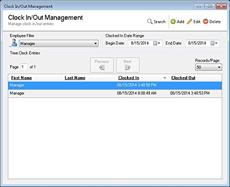
Task: Sort by Clocked Out column header
Action: [183, 78]
